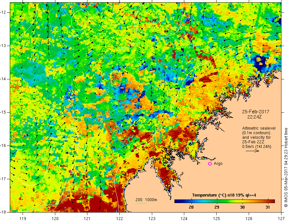Image resolution: width=288 pixels, height=222 pixels.
Task: Click the longitude label '126'
Action: (x=249, y=218)
